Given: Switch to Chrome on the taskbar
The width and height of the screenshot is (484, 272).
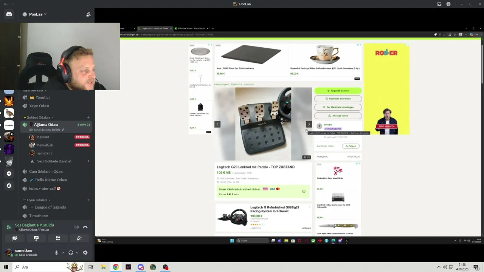Looking at the screenshot, I should click(116, 267).
